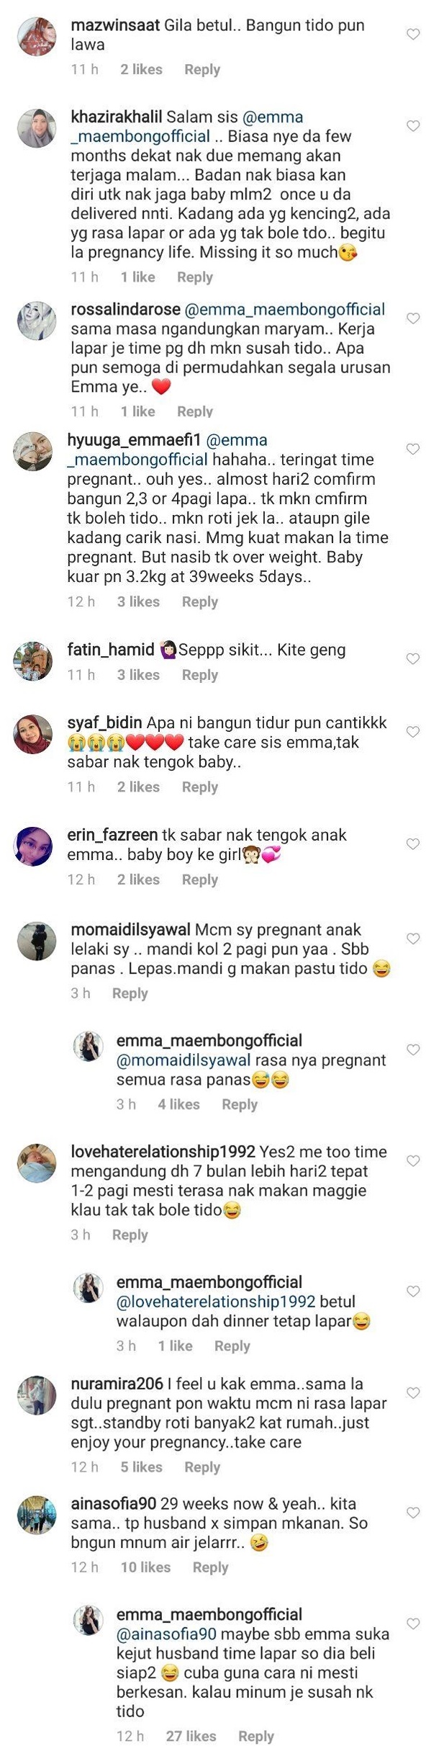Like mazwinsaat's comment with heart icon

pyautogui.click(x=413, y=34)
